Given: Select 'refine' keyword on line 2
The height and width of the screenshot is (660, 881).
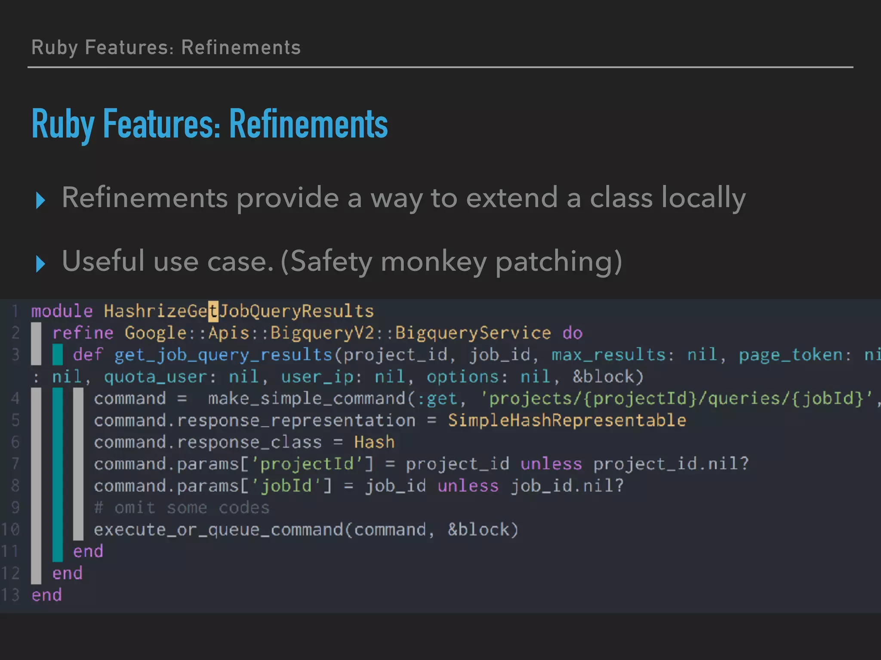Looking at the screenshot, I should [83, 333].
